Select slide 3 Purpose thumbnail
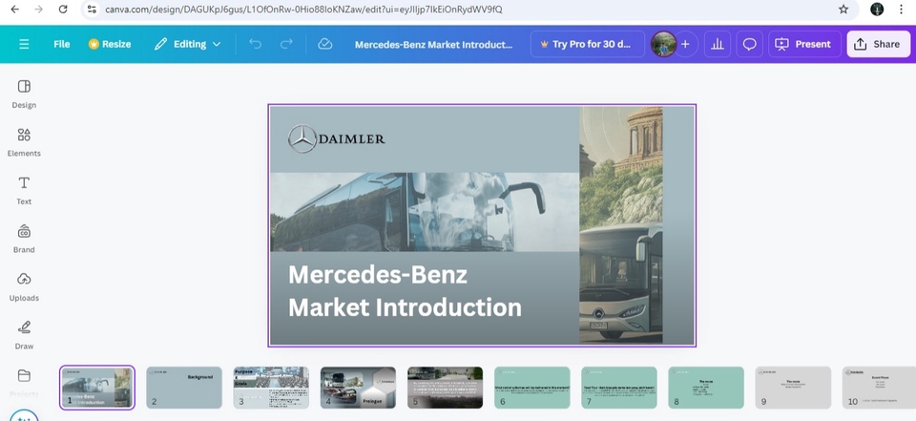 [271, 387]
